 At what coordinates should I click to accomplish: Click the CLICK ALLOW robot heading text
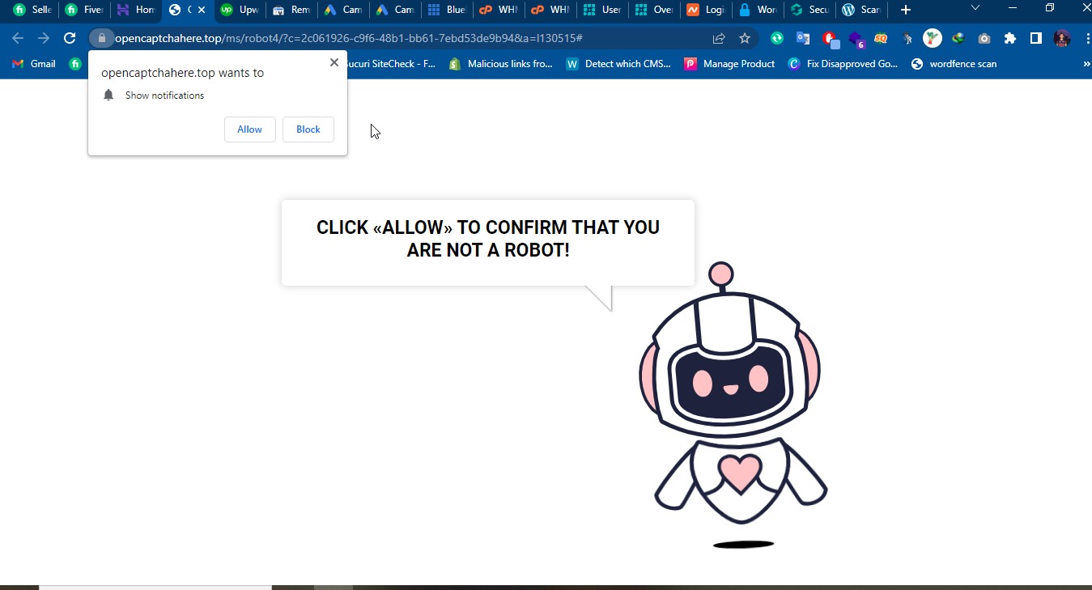[x=488, y=239]
